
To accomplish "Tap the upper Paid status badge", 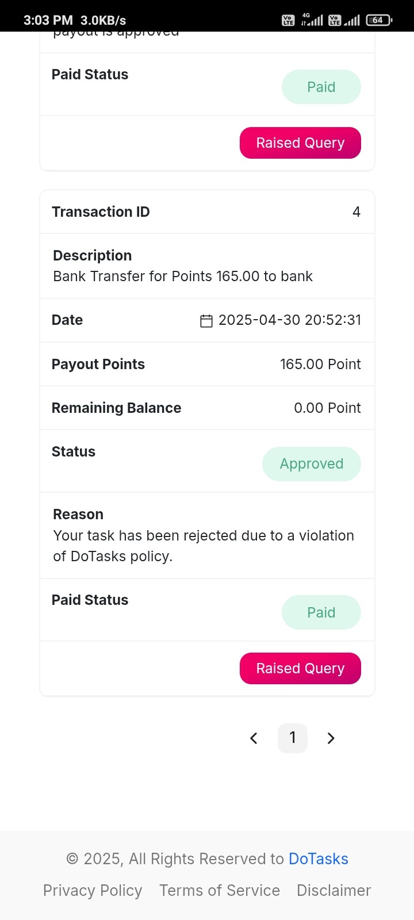I will 321,87.
